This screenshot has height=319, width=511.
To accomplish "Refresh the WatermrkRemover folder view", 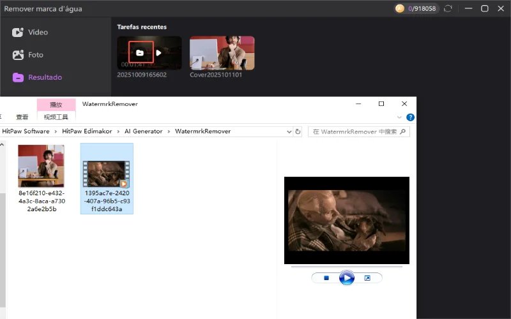I will pyautogui.click(x=297, y=131).
